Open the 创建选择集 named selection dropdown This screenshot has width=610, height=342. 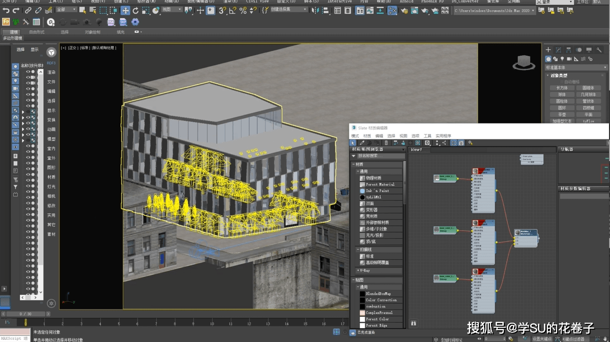click(288, 10)
